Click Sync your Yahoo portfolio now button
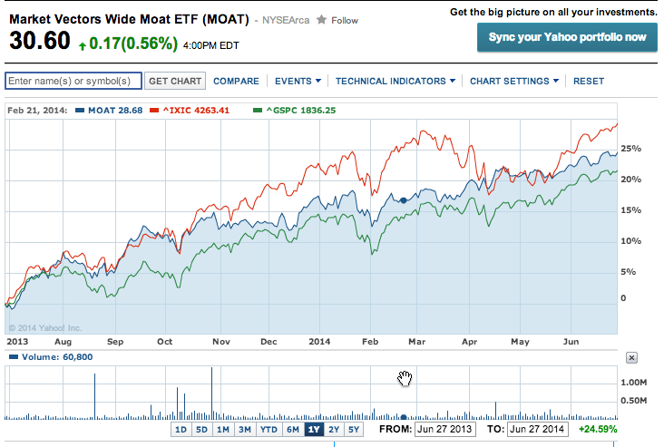Screen dimensions: 664x447 (567, 37)
